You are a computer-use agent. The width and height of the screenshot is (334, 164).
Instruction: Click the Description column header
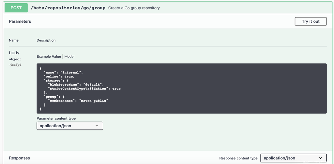46,40
